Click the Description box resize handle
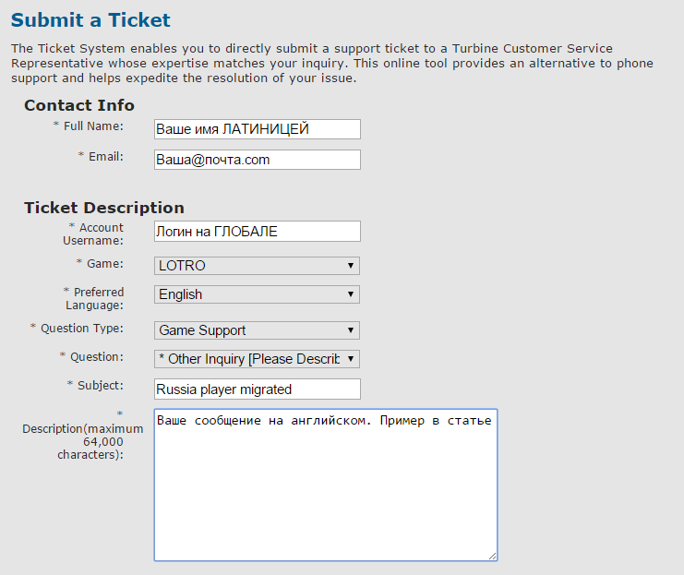The width and height of the screenshot is (684, 575). 493,556
